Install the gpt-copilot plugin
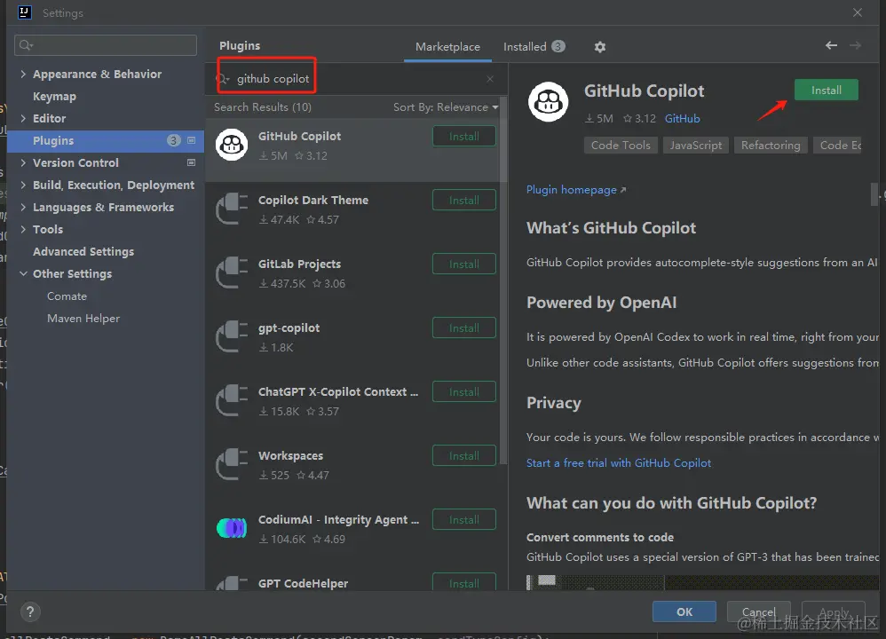Screen dimensions: 886x639 click(464, 327)
